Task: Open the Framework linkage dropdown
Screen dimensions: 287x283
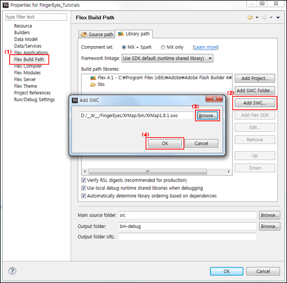Action: pos(167,59)
